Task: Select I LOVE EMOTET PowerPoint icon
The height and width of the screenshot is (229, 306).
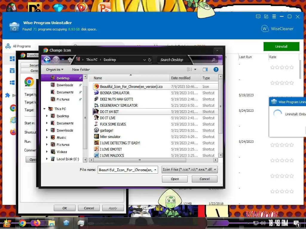Action: pyautogui.click(x=97, y=149)
